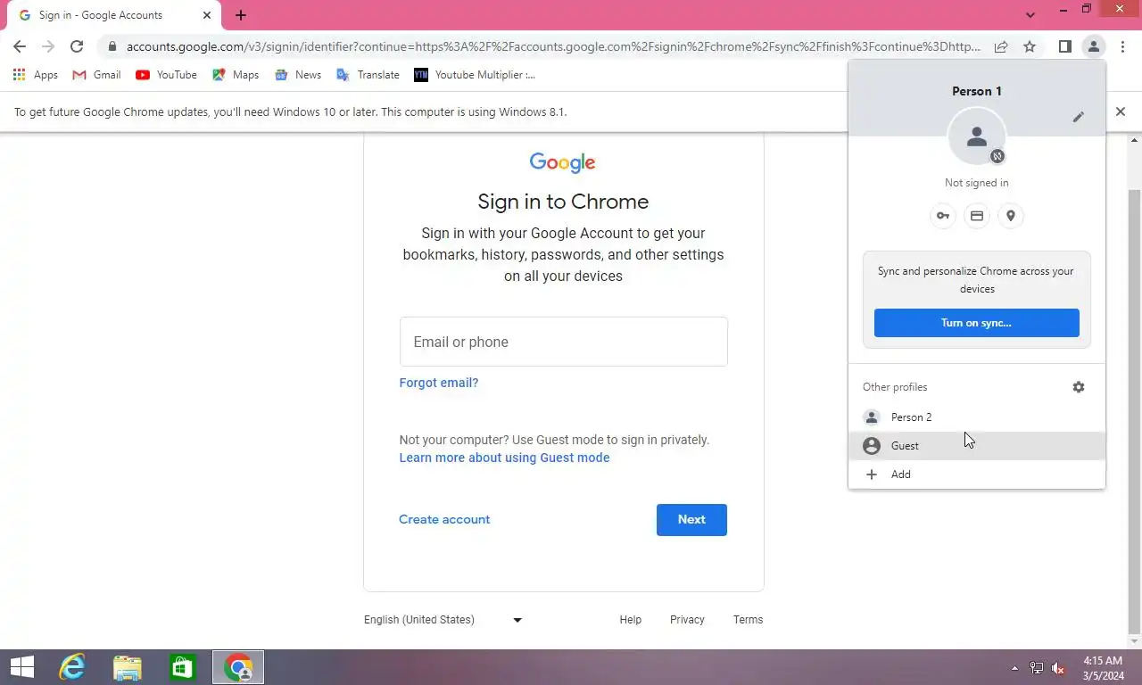
Task: Click the browser Forward arrow
Action: click(x=48, y=46)
